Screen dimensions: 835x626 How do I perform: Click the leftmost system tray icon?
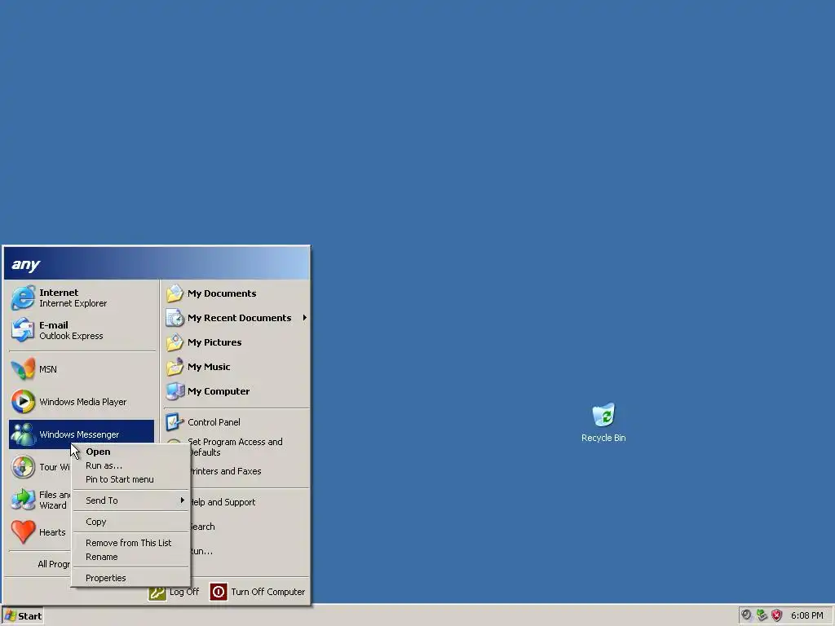747,615
